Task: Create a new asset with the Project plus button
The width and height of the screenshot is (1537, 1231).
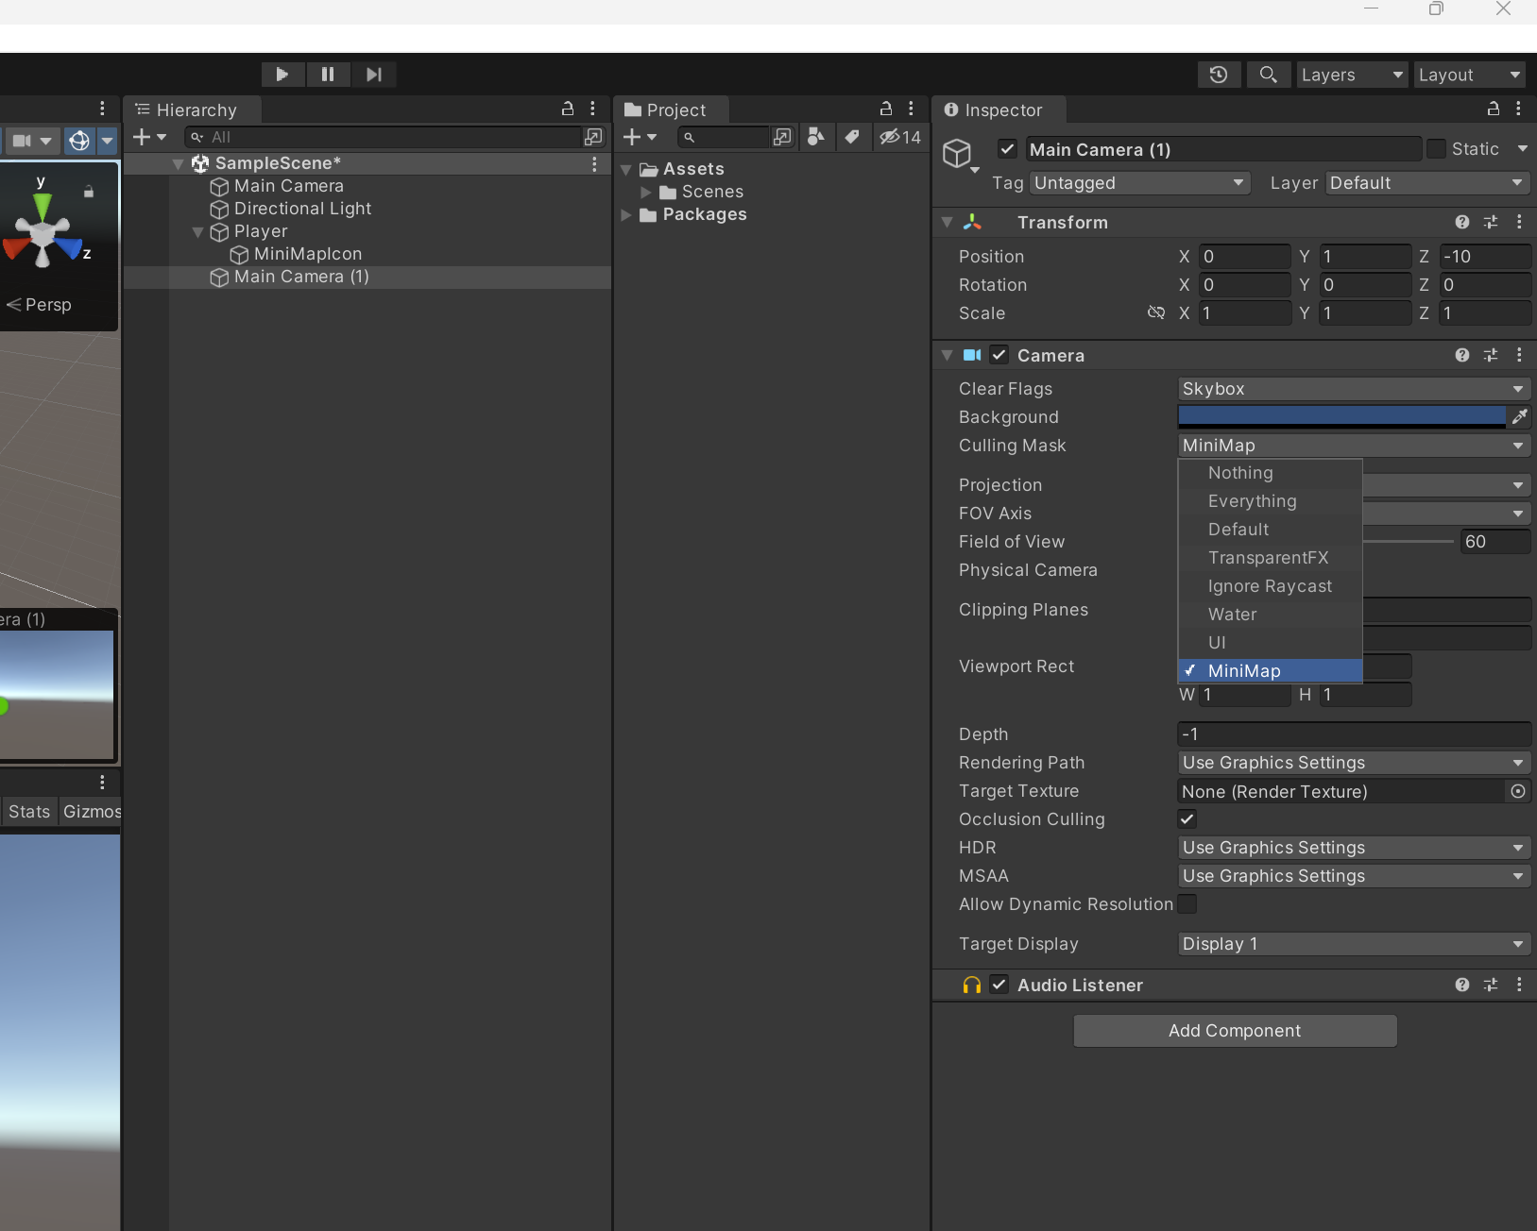Action: click(640, 137)
